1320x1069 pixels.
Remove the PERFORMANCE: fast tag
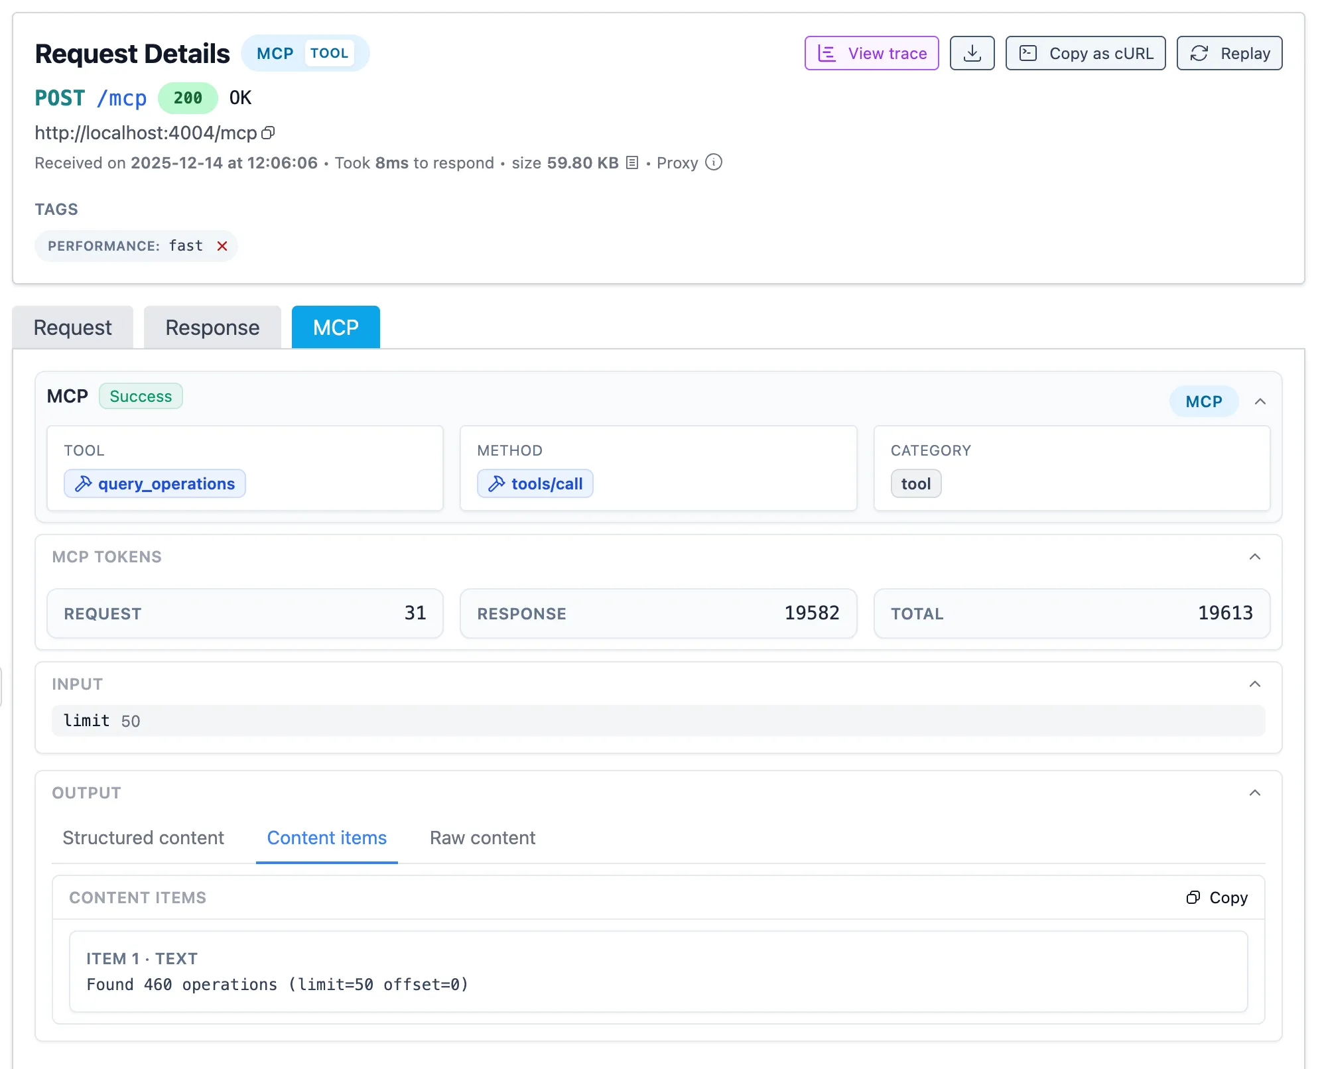click(x=223, y=246)
